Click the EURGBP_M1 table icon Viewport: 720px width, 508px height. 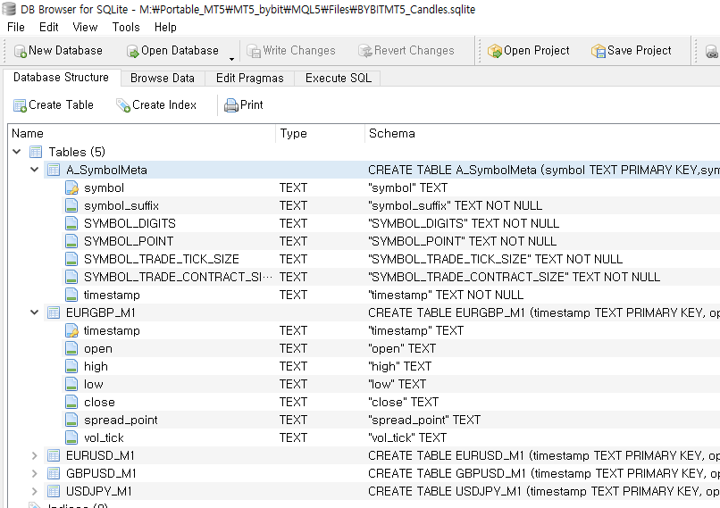(54, 312)
